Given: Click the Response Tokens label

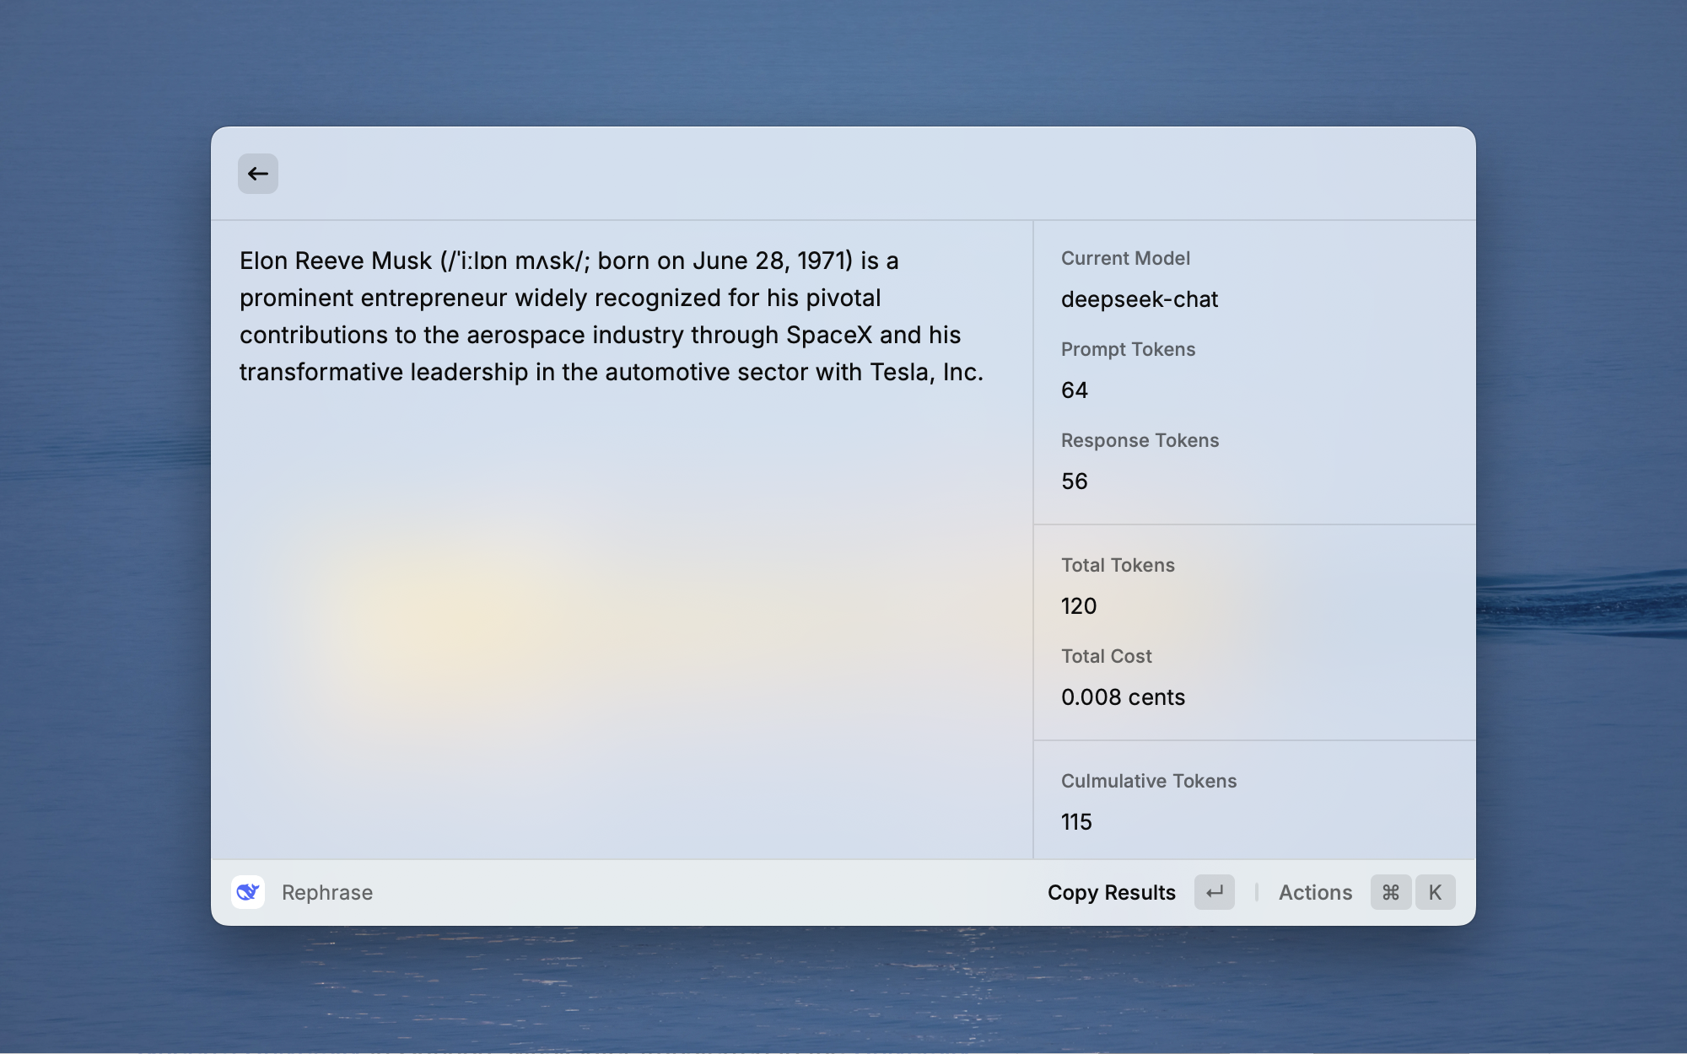Looking at the screenshot, I should tap(1140, 440).
